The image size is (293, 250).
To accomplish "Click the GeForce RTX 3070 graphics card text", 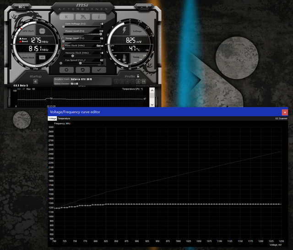I will [x=81, y=79].
